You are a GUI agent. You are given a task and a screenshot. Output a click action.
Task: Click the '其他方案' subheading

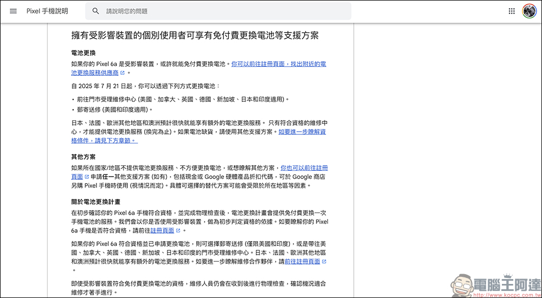(x=83, y=157)
